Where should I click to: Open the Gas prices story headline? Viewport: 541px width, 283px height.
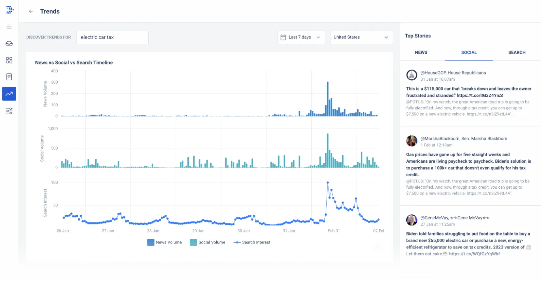469,165
